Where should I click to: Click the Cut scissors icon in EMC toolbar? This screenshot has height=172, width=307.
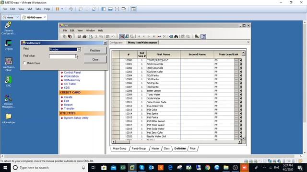point(96,36)
